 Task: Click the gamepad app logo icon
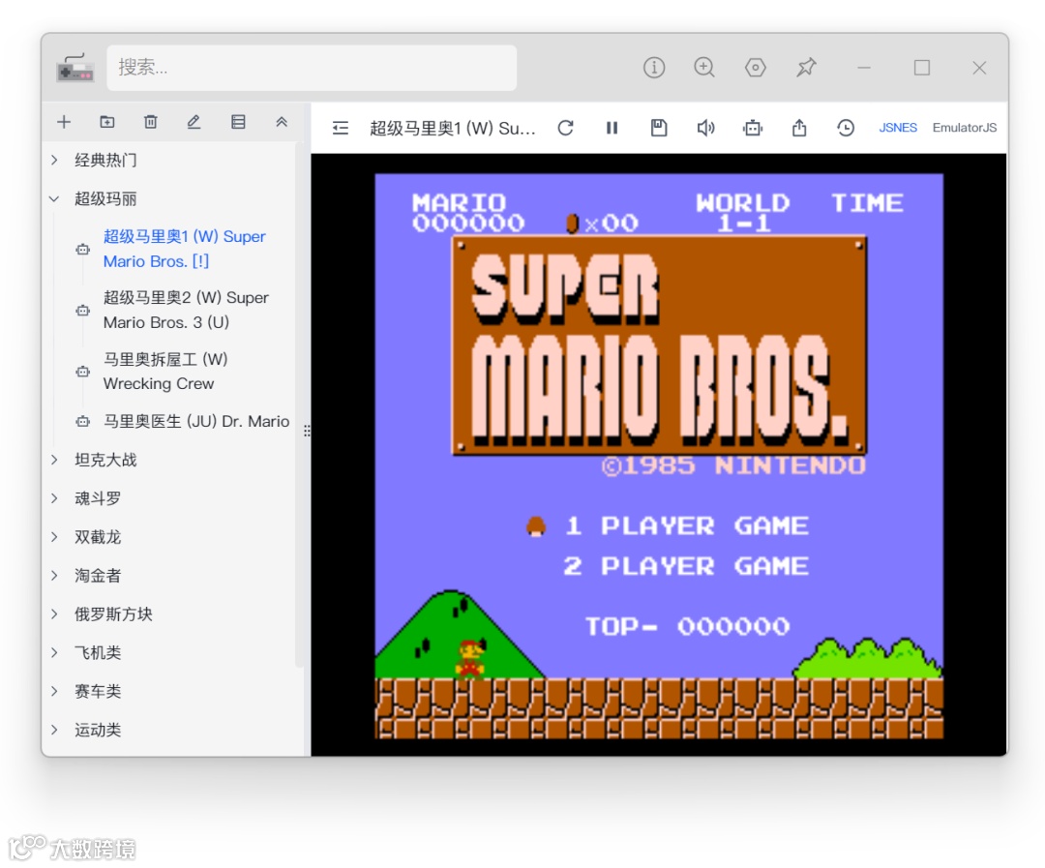75,68
